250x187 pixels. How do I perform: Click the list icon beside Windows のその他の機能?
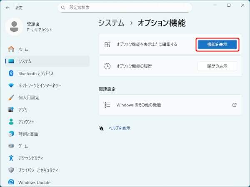(107, 105)
